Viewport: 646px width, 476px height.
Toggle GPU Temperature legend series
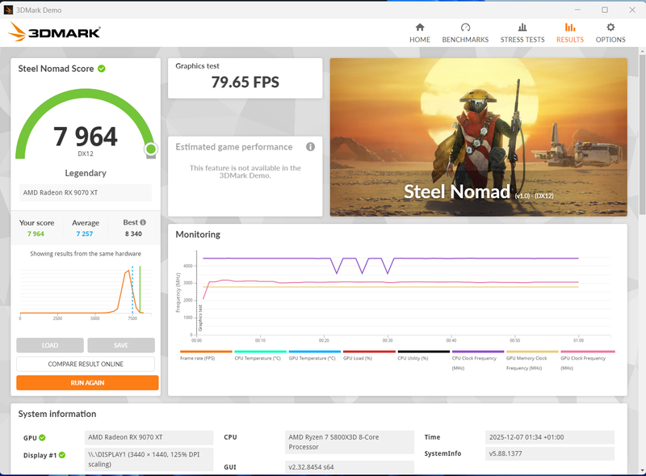pyautogui.click(x=314, y=356)
